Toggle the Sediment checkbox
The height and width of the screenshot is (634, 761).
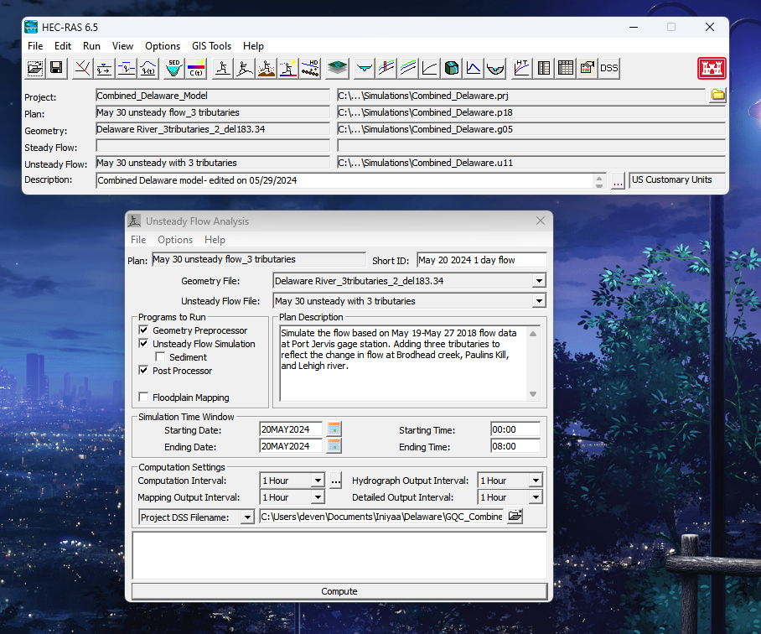pyautogui.click(x=160, y=356)
